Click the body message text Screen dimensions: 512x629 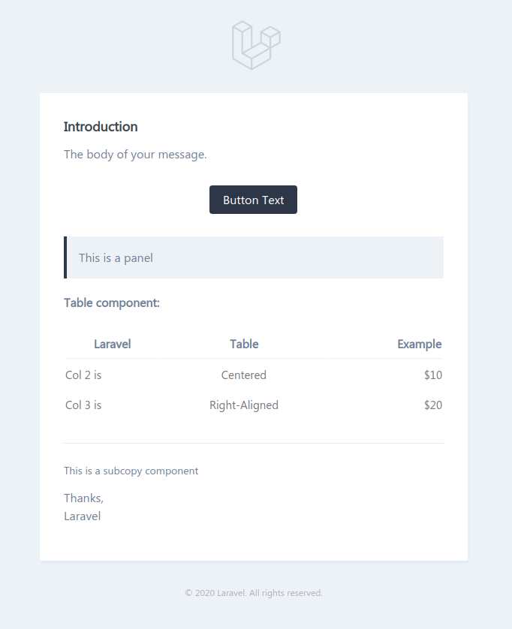coord(135,154)
